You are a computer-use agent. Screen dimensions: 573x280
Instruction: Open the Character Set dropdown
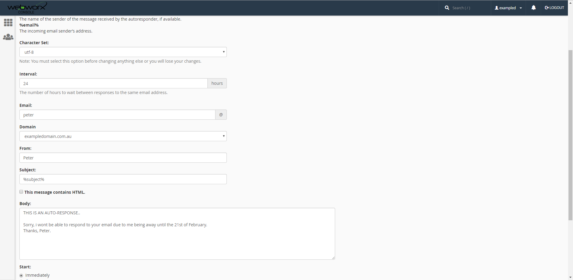point(123,52)
